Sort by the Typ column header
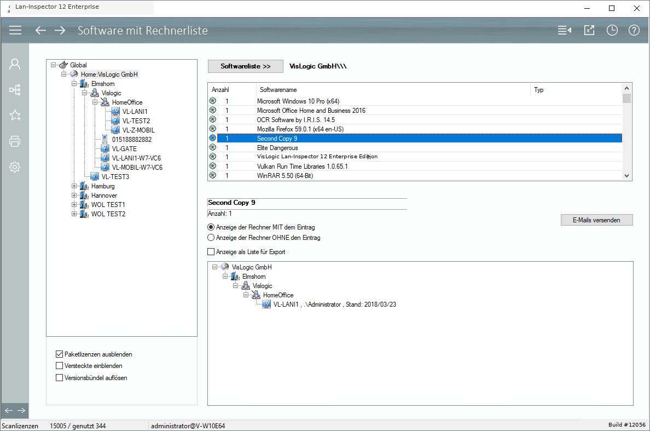Viewport: 650px width, 431px height. tap(576, 90)
